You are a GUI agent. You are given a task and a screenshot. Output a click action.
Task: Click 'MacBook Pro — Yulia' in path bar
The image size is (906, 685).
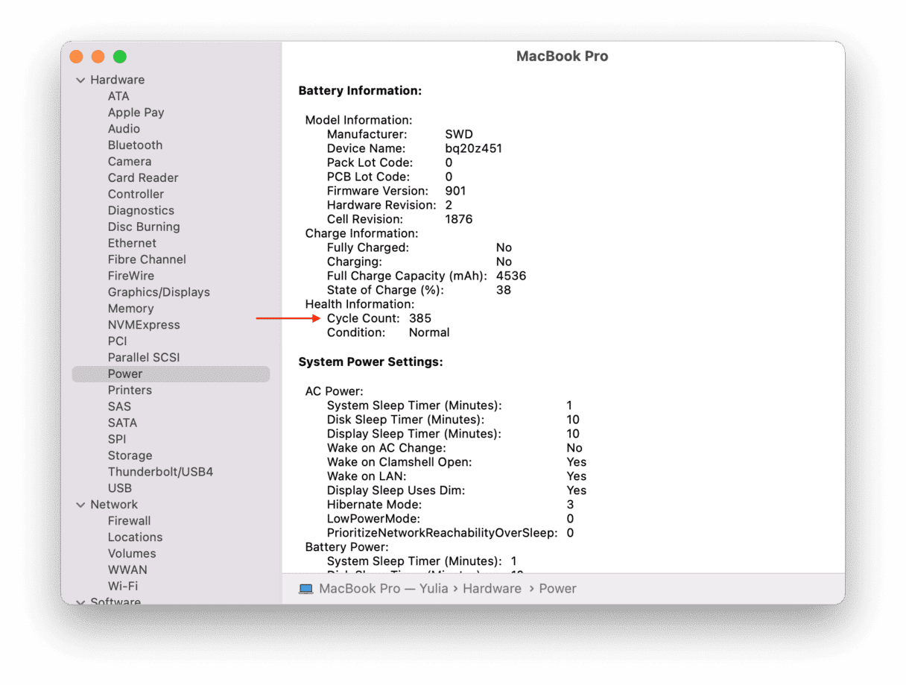pyautogui.click(x=384, y=589)
